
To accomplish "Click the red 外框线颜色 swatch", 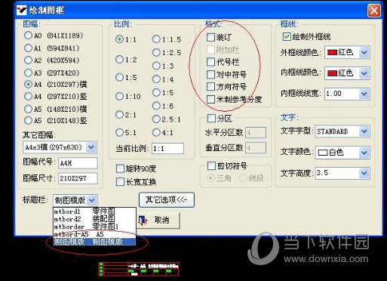I will pyautogui.click(x=332, y=52).
